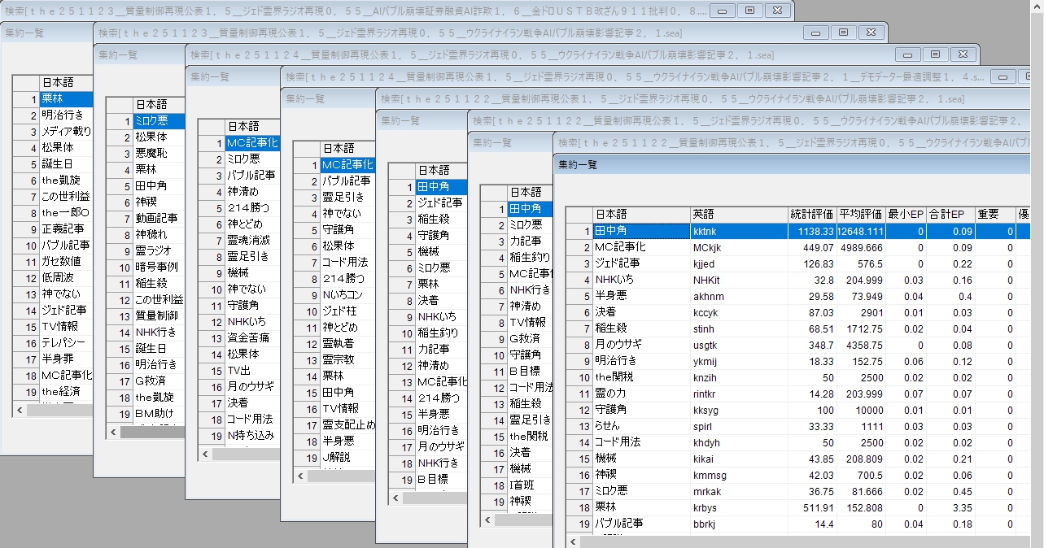Image resolution: width=1044 pixels, height=548 pixels.
Task: Select the テレパシー entry
Action: 66,343
